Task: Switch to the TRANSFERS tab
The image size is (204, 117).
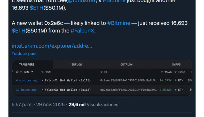Action: [27, 64]
